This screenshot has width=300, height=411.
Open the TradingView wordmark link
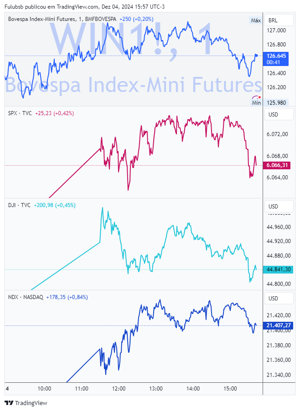[31, 403]
